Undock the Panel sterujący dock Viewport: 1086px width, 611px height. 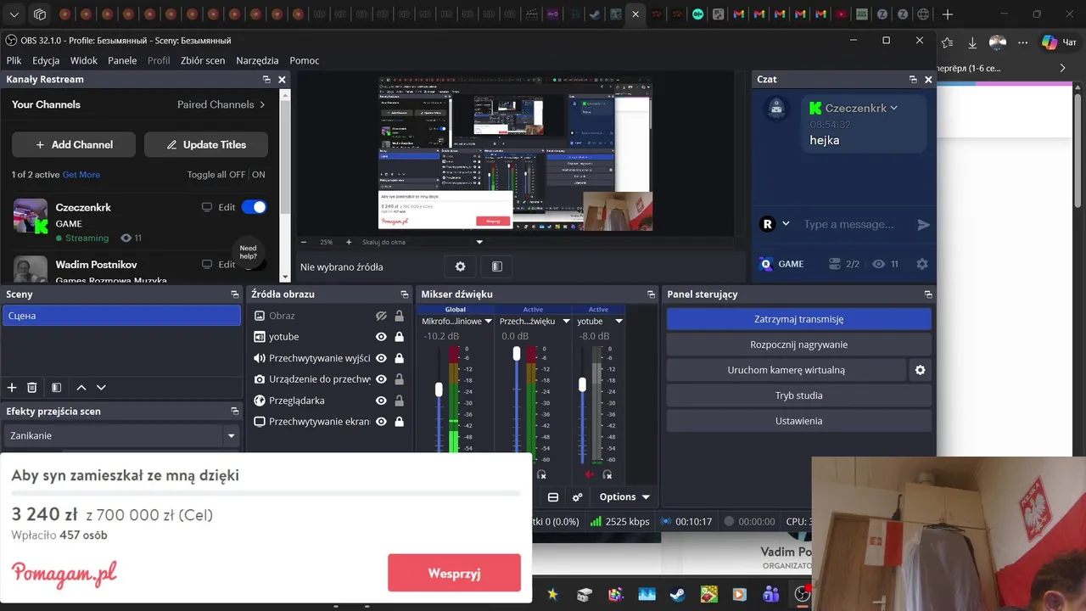point(928,294)
